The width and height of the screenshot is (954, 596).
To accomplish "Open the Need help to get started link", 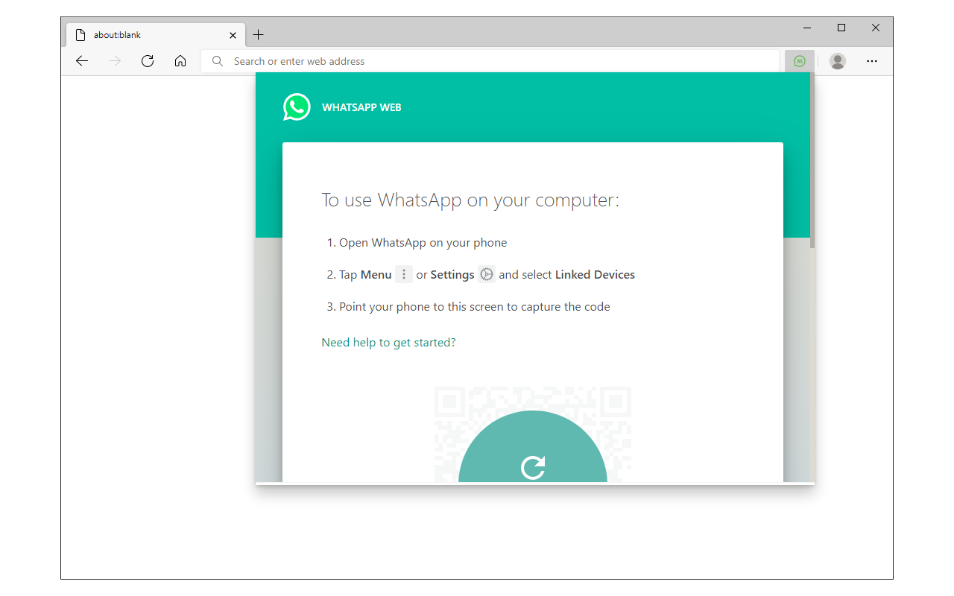I will pyautogui.click(x=388, y=343).
